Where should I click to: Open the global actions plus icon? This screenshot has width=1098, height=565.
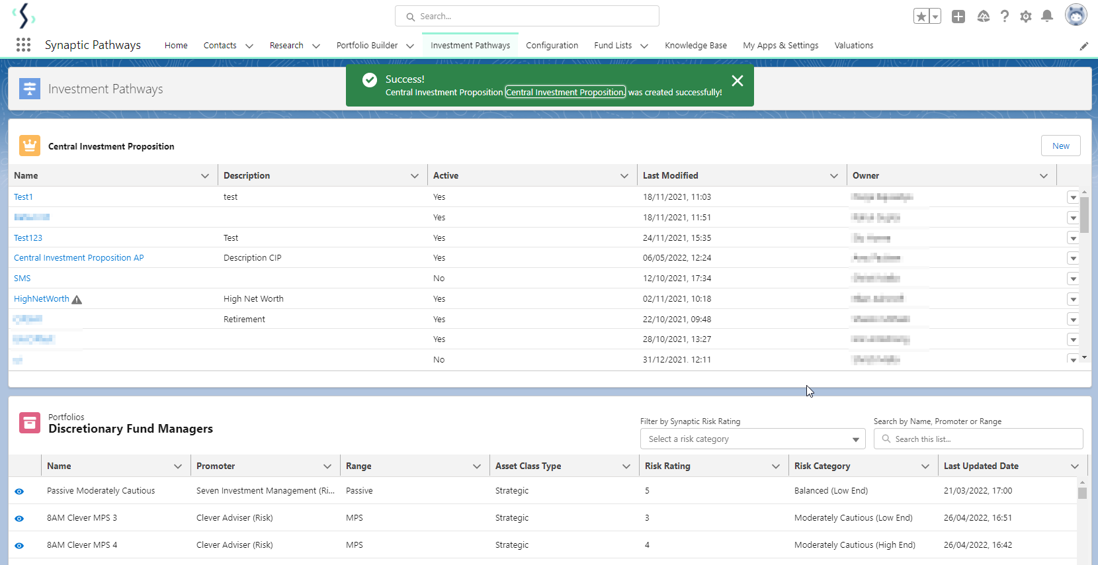[958, 17]
